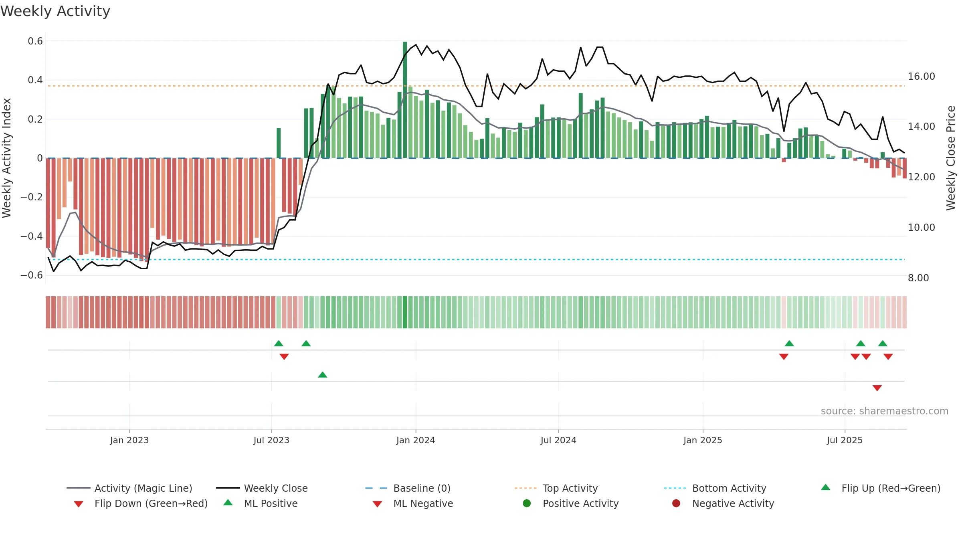Toggle the Top Activity legend entry
962x541 pixels.
click(x=556, y=488)
